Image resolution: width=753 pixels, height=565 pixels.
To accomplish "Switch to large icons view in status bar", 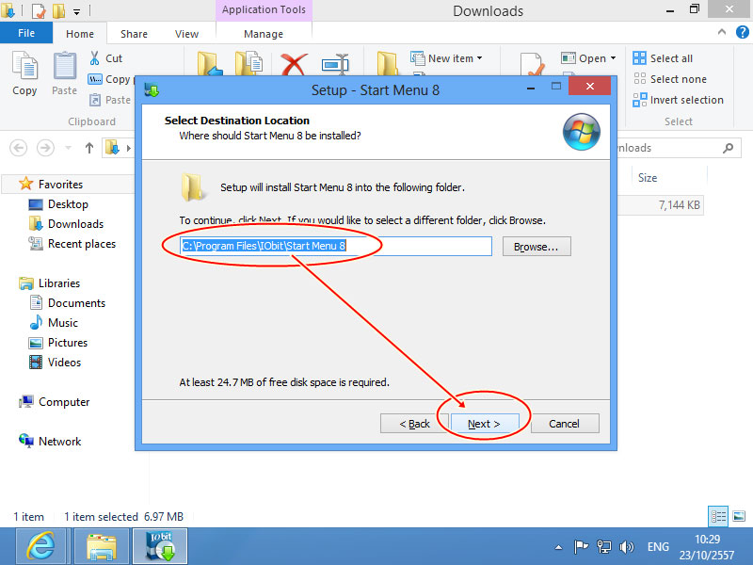I will point(739,516).
